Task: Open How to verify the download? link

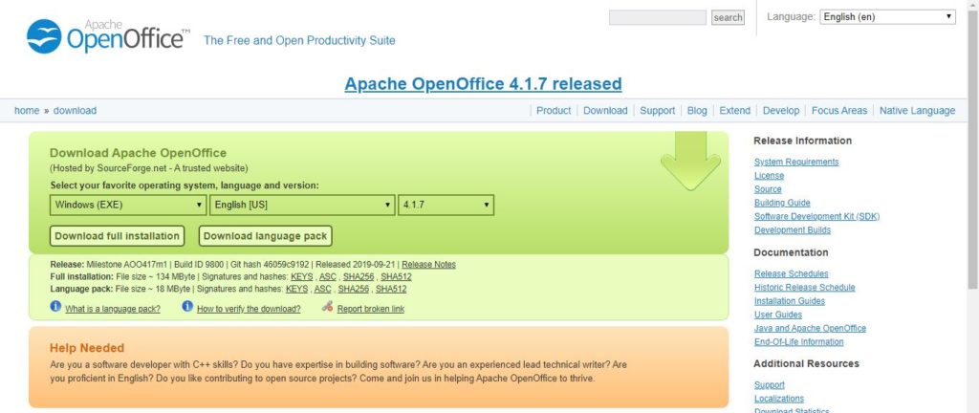Action: 249,309
